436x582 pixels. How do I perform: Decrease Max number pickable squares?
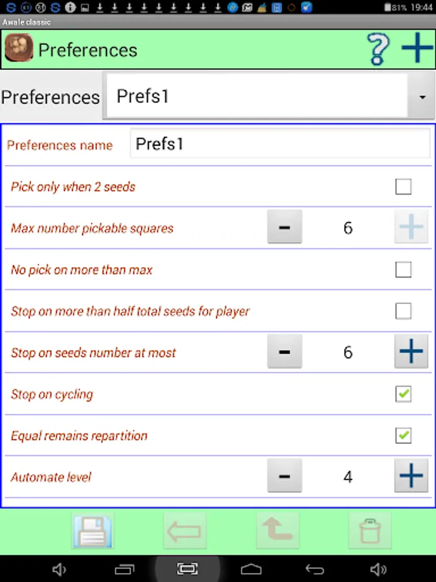click(284, 228)
